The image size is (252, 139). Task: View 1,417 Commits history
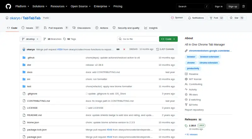coord(165,49)
